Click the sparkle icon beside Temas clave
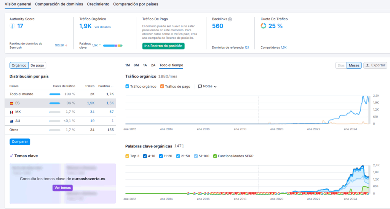Viewport: 390px width, 209px height. tap(11, 156)
